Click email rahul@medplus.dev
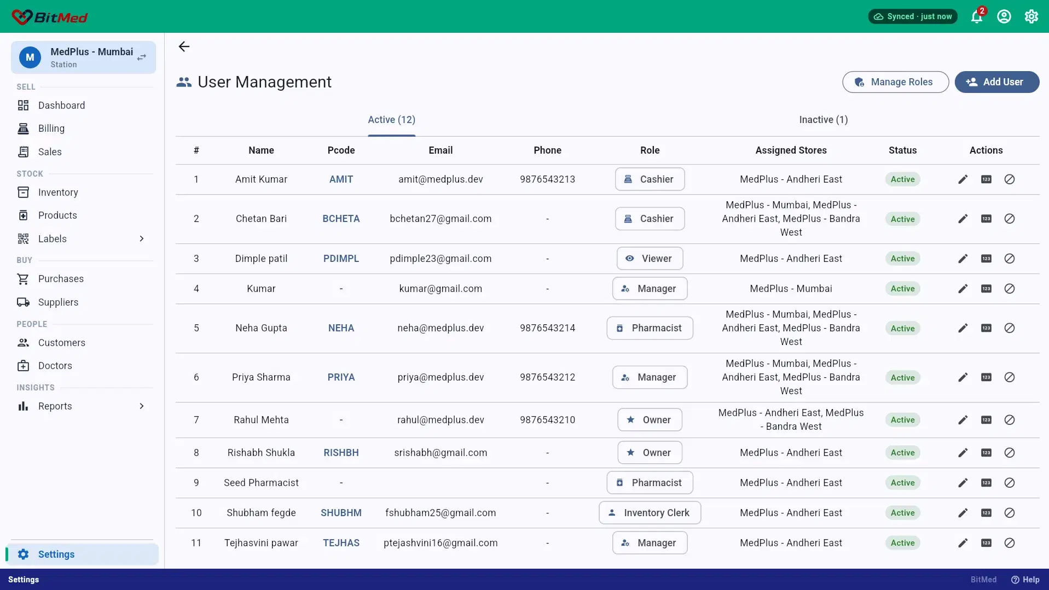 tap(441, 420)
